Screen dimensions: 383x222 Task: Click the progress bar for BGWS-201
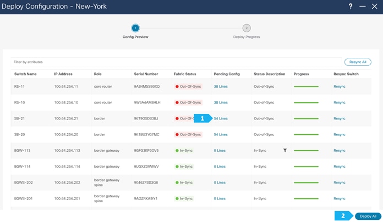coord(306,198)
